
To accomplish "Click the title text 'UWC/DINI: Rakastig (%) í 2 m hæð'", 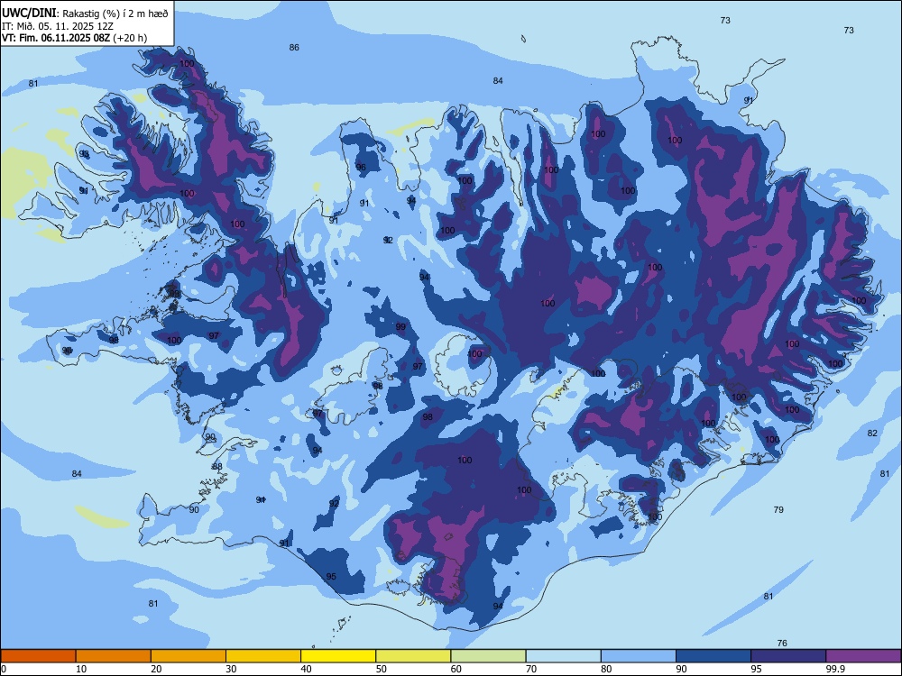I will coord(85,14).
